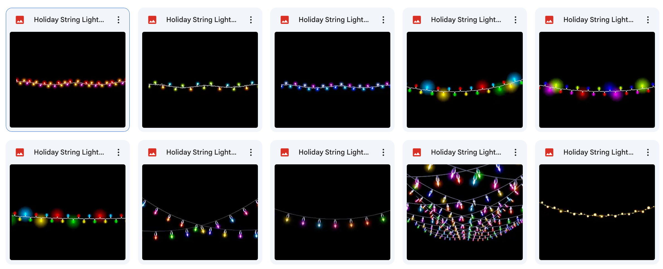This screenshot has width=663, height=269.
Task: Open the three-dot menu on the crossed strings card
Action: pyautogui.click(x=251, y=152)
